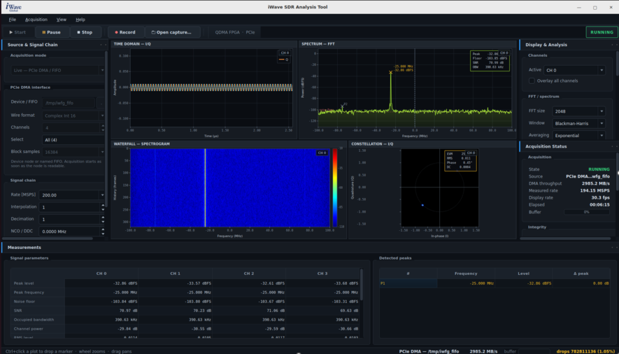The width and height of the screenshot is (619, 354).
Task: Open the Rate [MSPS] dropdown
Action: pos(72,195)
